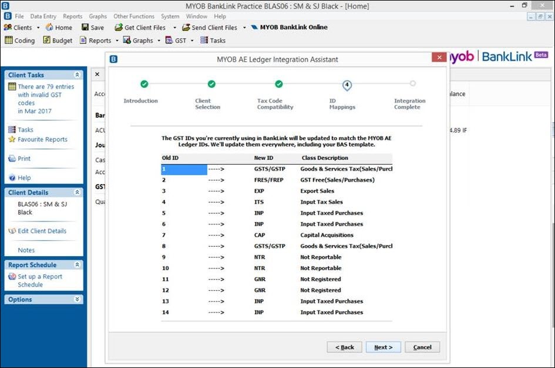Image resolution: width=555 pixels, height=368 pixels.
Task: Click the Next button in the assistant
Action: [x=383, y=347]
